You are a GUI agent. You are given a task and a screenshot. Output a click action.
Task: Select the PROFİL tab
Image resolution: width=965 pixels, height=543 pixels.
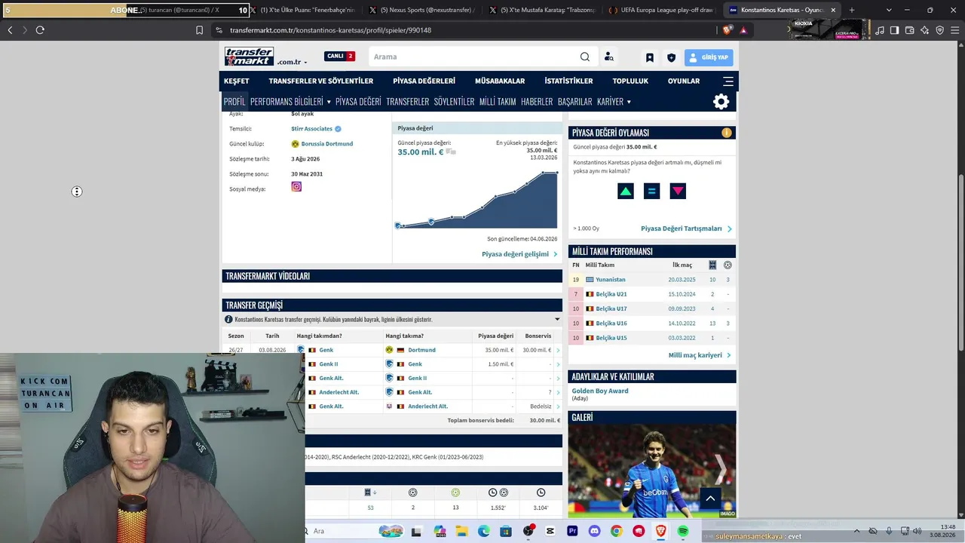coord(234,101)
